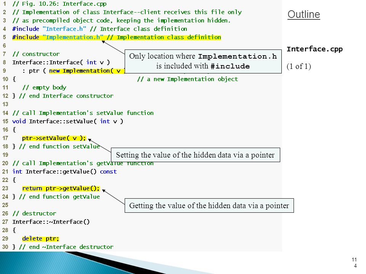Click the "(1 of 1)" page indicator
Viewport: 366px width, 274px height.
(299, 66)
